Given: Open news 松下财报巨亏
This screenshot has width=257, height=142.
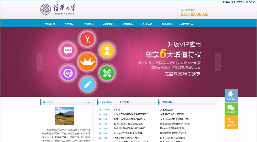Looking at the screenshot, I should pos(128,124).
